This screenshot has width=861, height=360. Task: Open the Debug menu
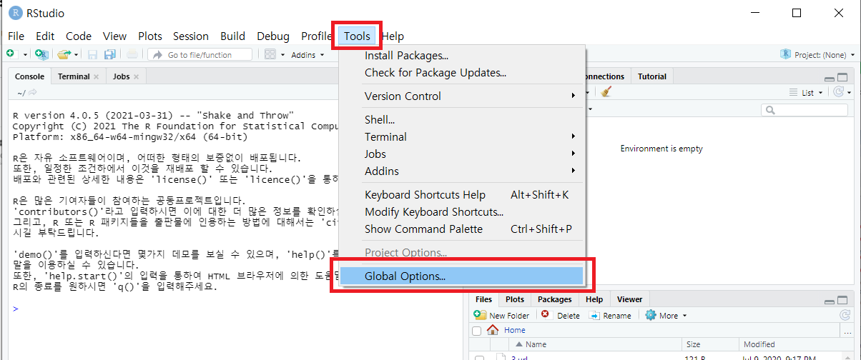pyautogui.click(x=273, y=36)
